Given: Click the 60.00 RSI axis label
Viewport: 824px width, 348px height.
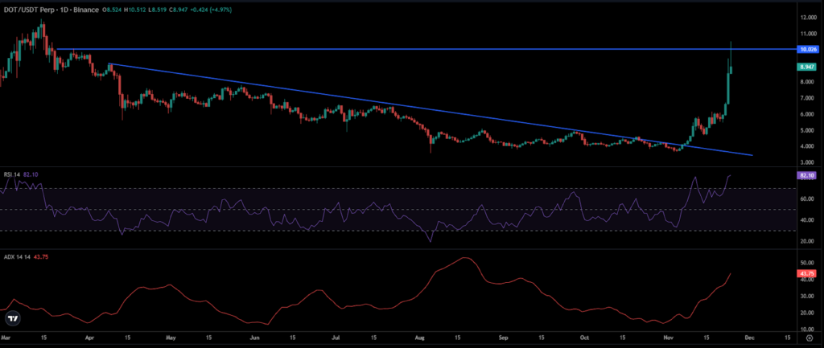Looking at the screenshot, I should (x=806, y=199).
